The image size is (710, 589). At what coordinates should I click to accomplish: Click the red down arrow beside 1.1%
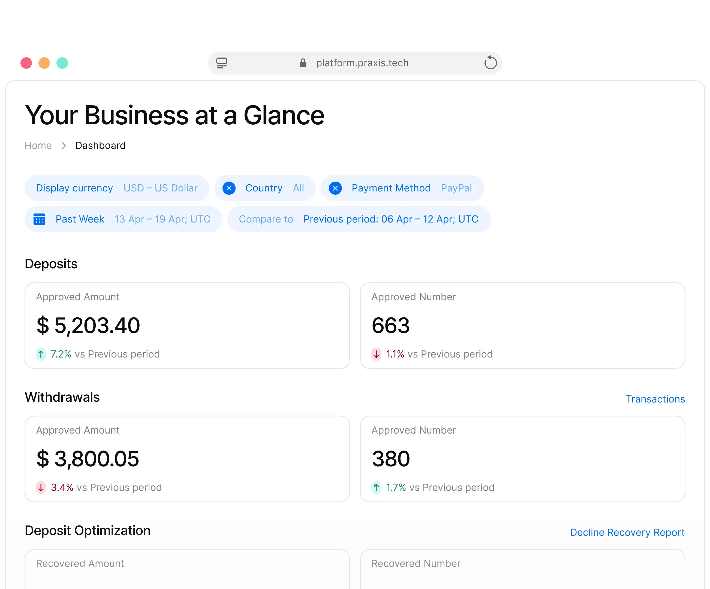coord(376,354)
